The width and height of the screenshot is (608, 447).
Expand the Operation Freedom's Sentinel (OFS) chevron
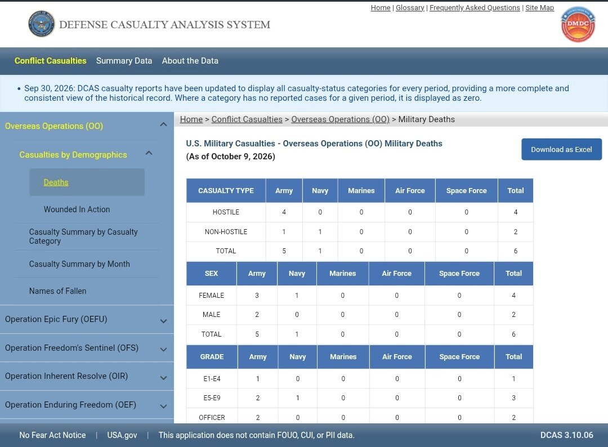(x=164, y=349)
